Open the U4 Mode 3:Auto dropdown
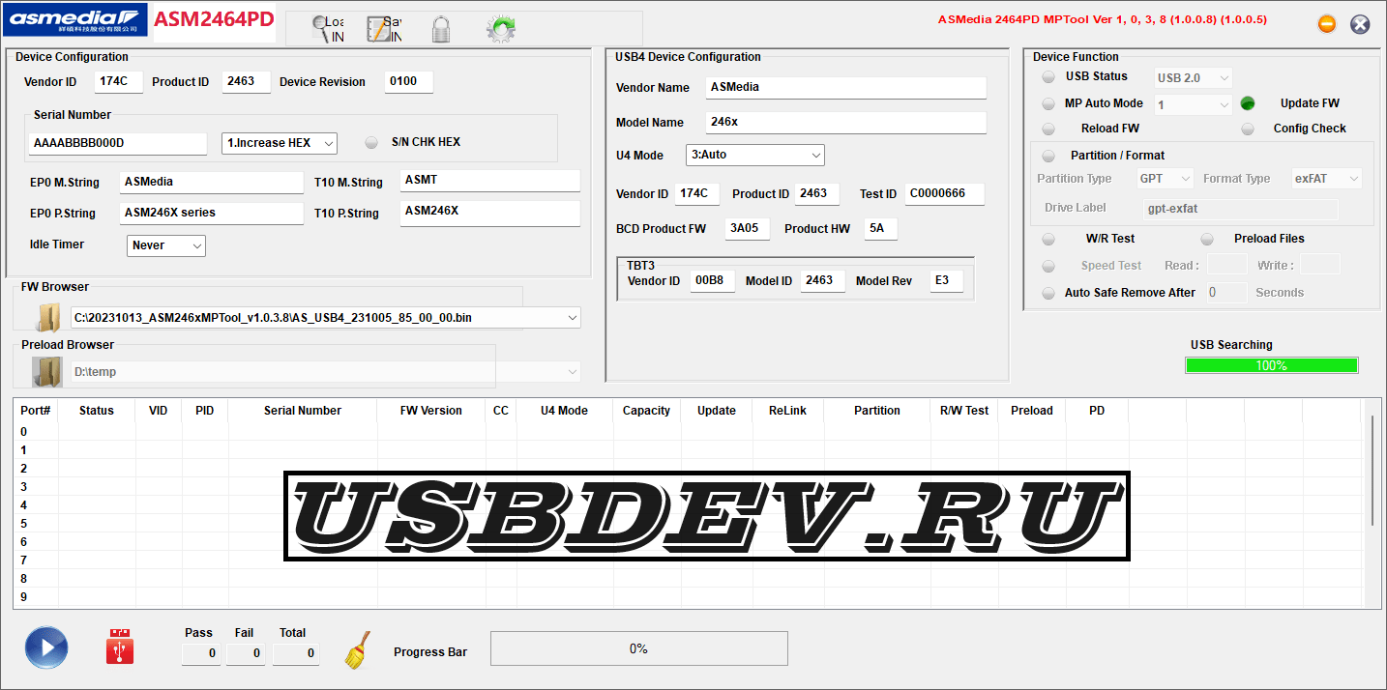1387x690 pixels. point(755,155)
